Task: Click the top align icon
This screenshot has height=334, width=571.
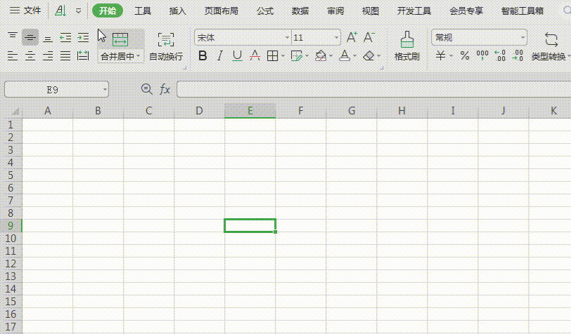Action: (13, 37)
